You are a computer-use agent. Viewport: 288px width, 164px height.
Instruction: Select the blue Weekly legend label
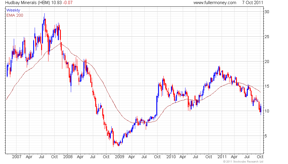(x=13, y=11)
